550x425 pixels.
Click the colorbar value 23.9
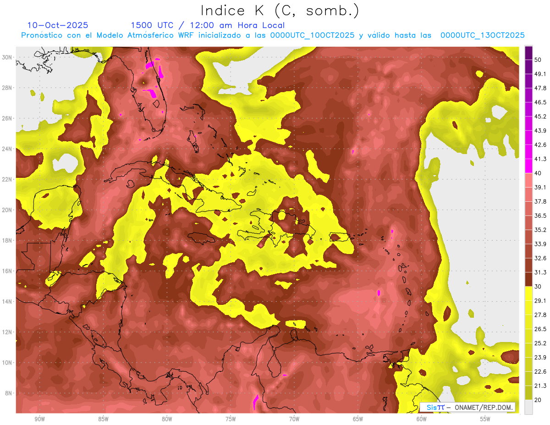(x=540, y=358)
